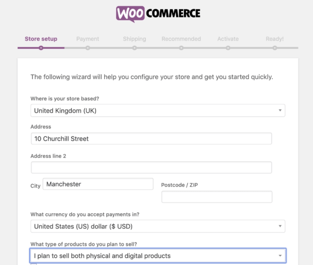Click the WooCommerce logo
Viewport: 313px width, 265px height.
158,14
